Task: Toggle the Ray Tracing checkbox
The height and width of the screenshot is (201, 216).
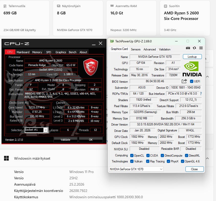Action: pos(148,161)
